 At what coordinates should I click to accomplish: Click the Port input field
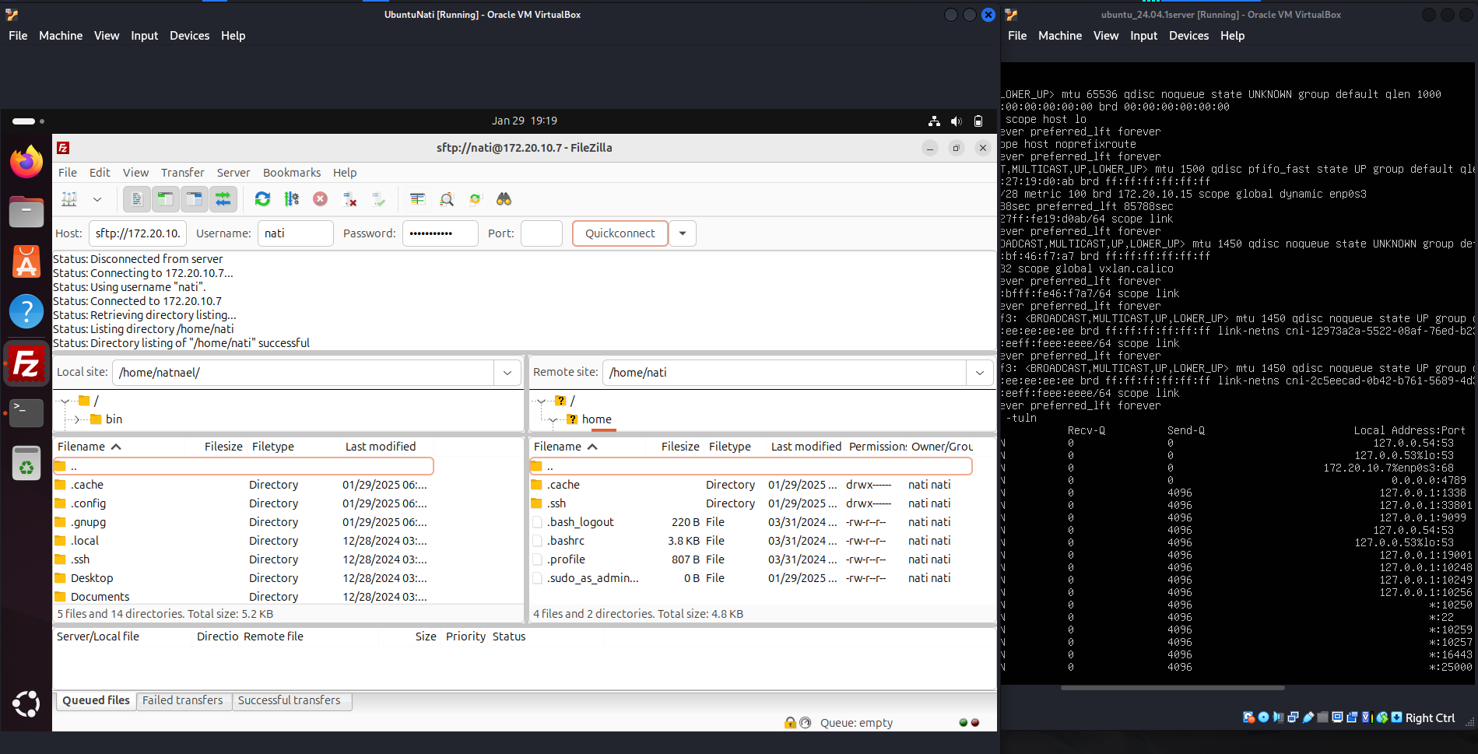(x=542, y=233)
